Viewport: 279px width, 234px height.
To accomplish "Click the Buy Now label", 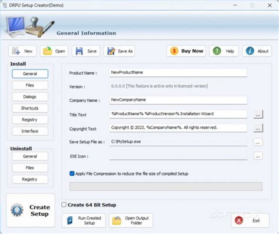I will 192,51.
